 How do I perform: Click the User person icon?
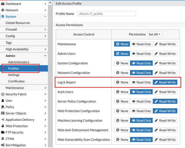[x=3, y=101]
